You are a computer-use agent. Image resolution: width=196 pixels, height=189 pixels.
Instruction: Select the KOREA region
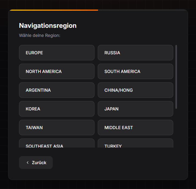[x=56, y=109]
